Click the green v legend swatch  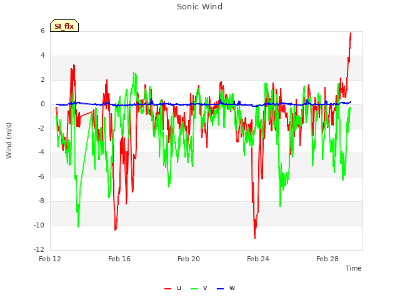coord(194,289)
